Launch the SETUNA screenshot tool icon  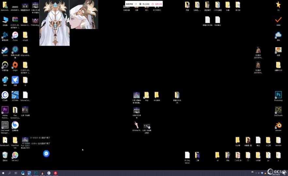15,96
